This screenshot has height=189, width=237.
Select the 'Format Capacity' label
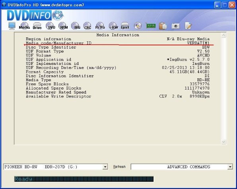(45, 72)
